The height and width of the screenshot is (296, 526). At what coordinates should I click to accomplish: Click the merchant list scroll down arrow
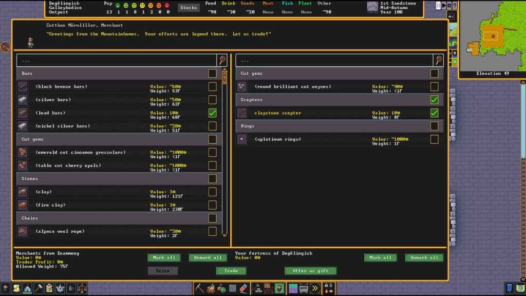pyautogui.click(x=224, y=235)
